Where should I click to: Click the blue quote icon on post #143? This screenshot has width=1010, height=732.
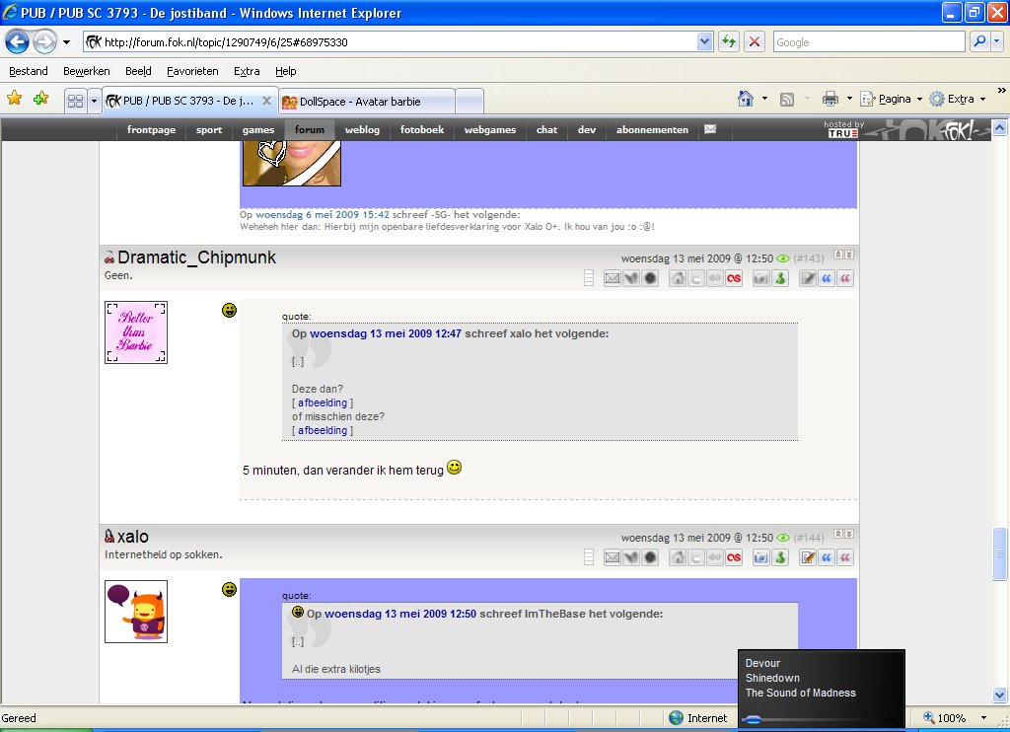click(x=827, y=278)
